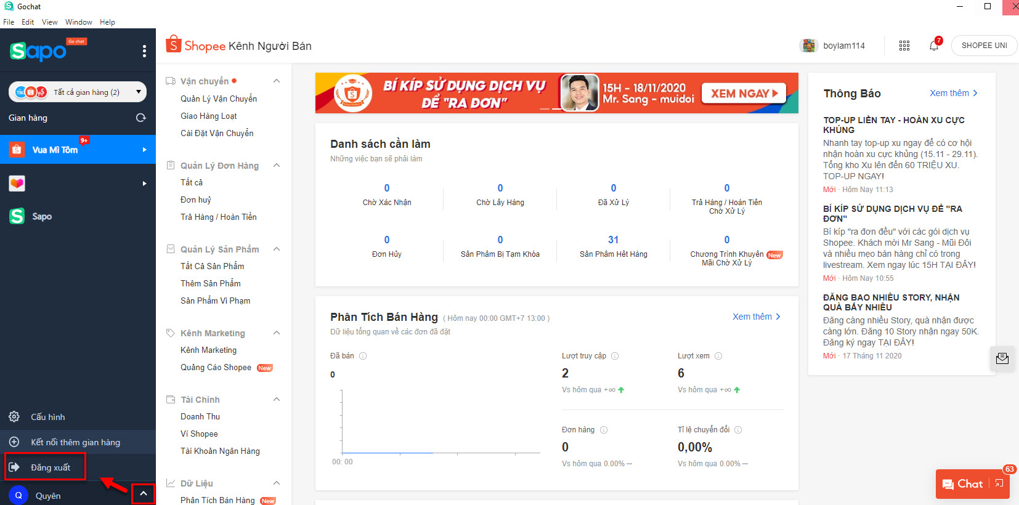Open Đơn huỷ in sidebar
Viewport: 1019px width, 505px height.
[x=196, y=200]
